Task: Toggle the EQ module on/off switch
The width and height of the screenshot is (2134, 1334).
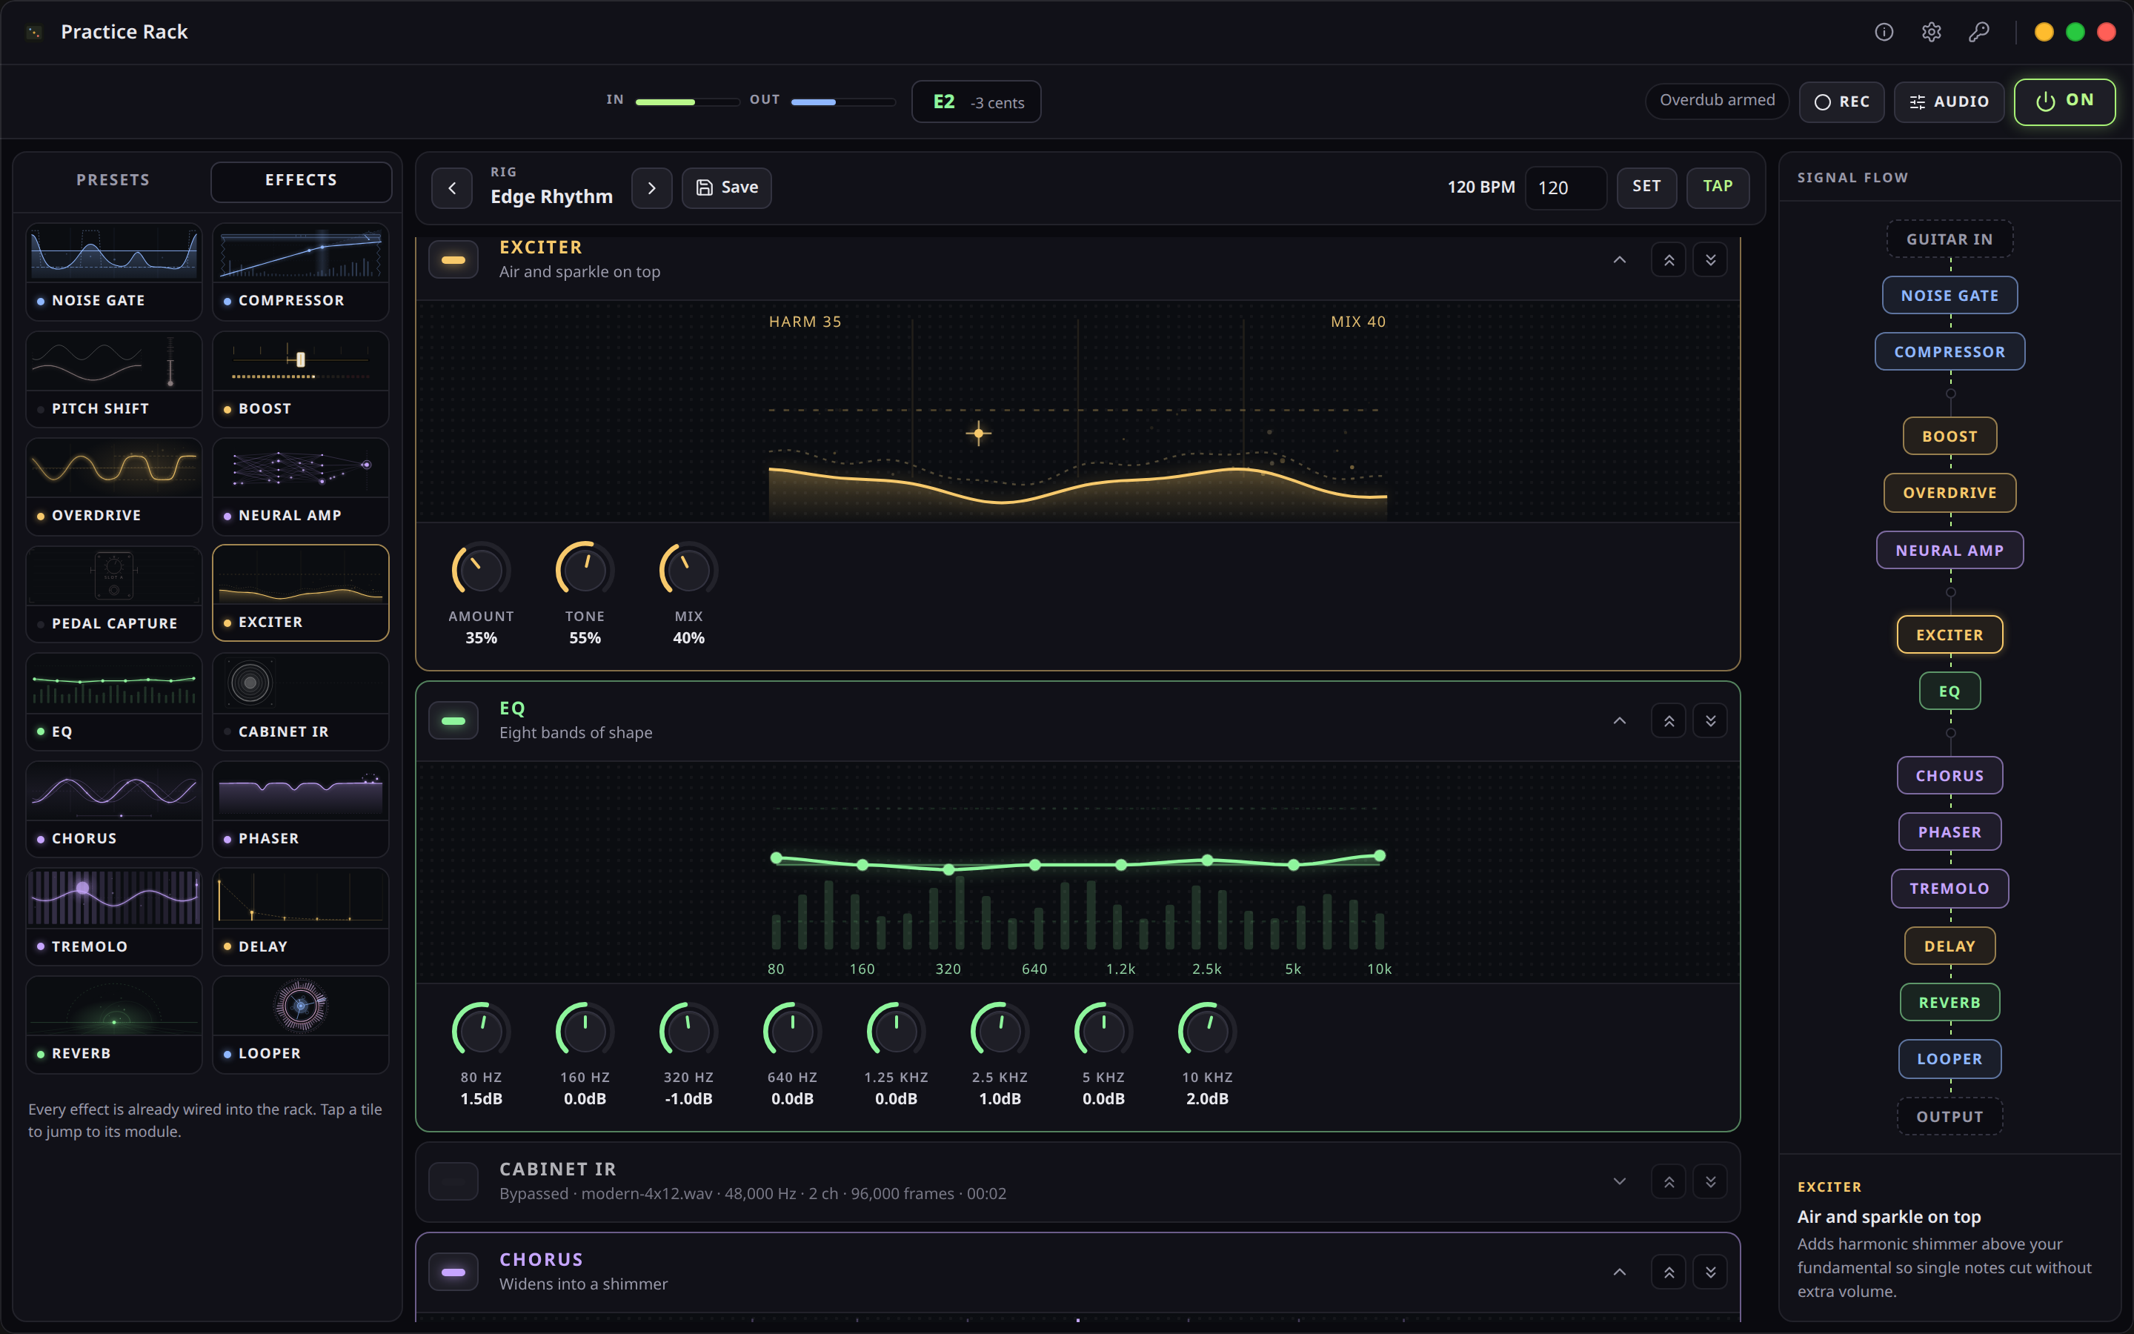Action: (453, 721)
